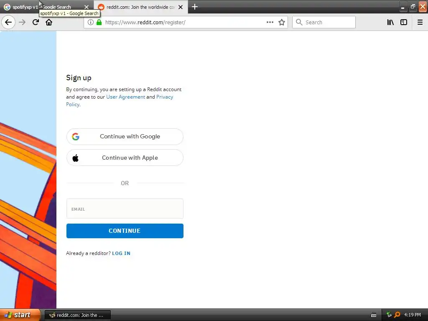Open the Windows start button
Viewport: 428px width, 321px height.
[x=20, y=315]
